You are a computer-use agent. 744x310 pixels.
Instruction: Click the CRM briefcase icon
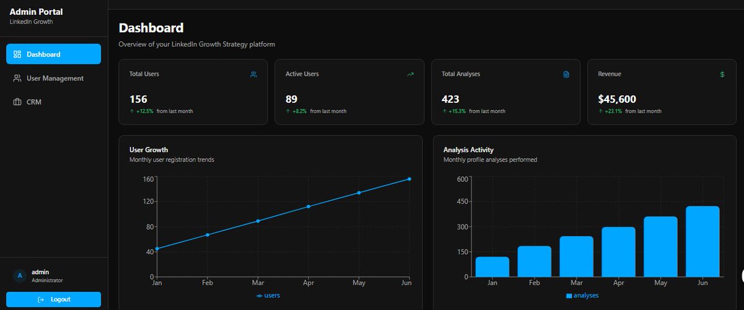pos(17,102)
